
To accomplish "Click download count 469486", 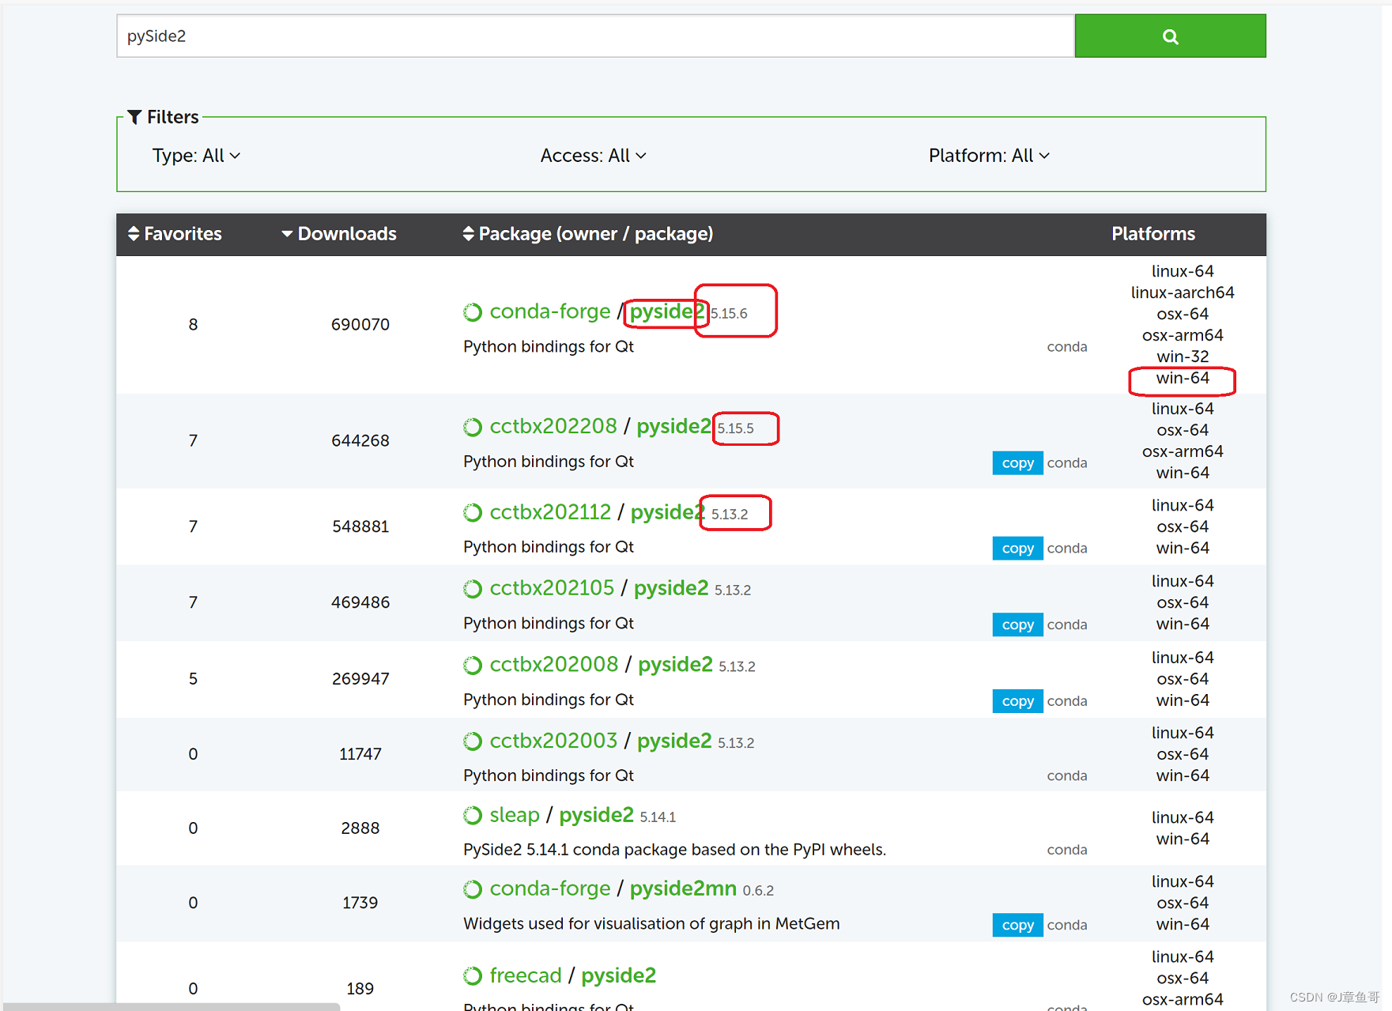I will click(x=360, y=603).
